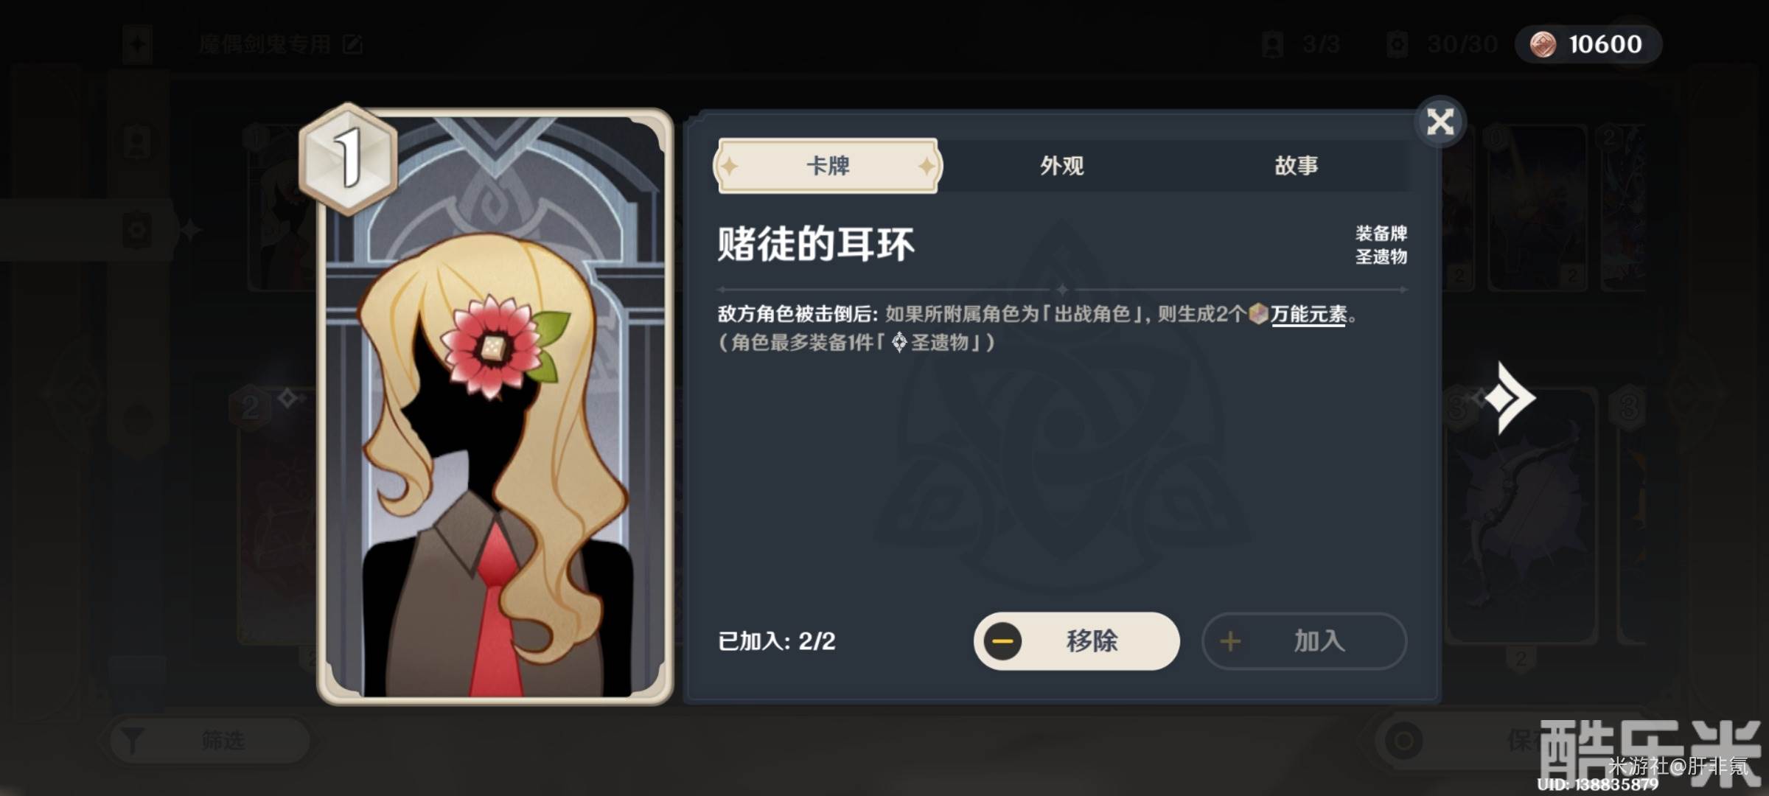Click the plus icon on 加入
The height and width of the screenshot is (796, 1769).
(x=1229, y=640)
